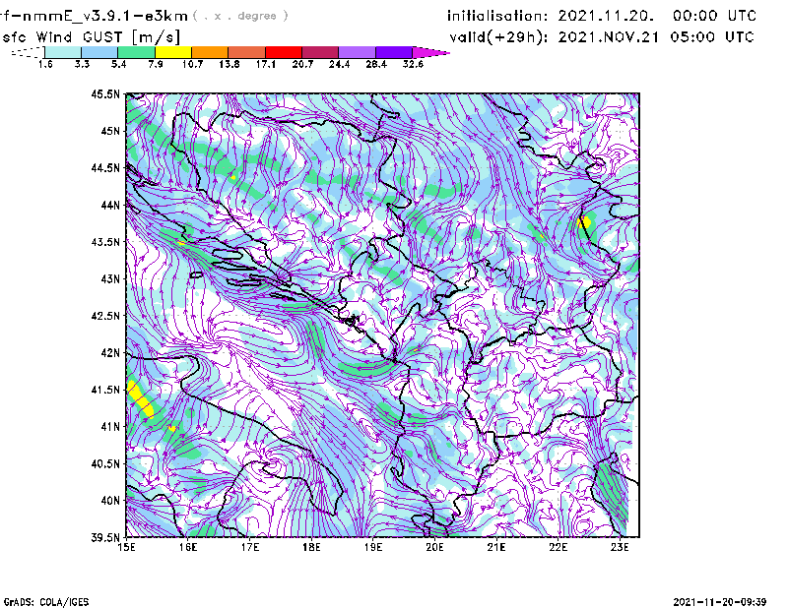Click the timestamp 2021-11-20-09:39
Image resolution: width=788 pixels, height=608 pixels.
tap(720, 602)
